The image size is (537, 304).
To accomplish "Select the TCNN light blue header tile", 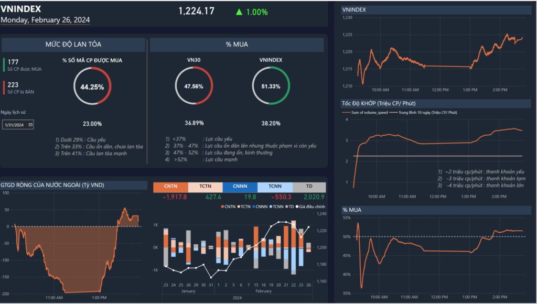I will click(274, 187).
